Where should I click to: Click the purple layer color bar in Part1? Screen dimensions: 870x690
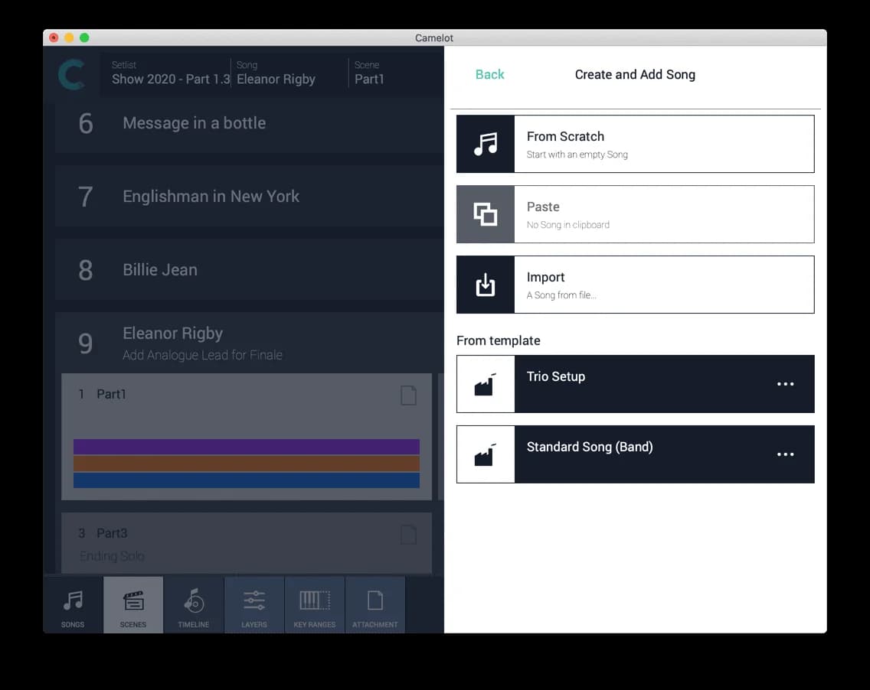[x=245, y=445]
